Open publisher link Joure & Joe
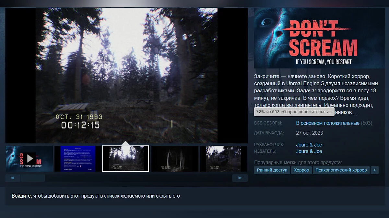Screen dimensions: 389x218 coord(309,151)
